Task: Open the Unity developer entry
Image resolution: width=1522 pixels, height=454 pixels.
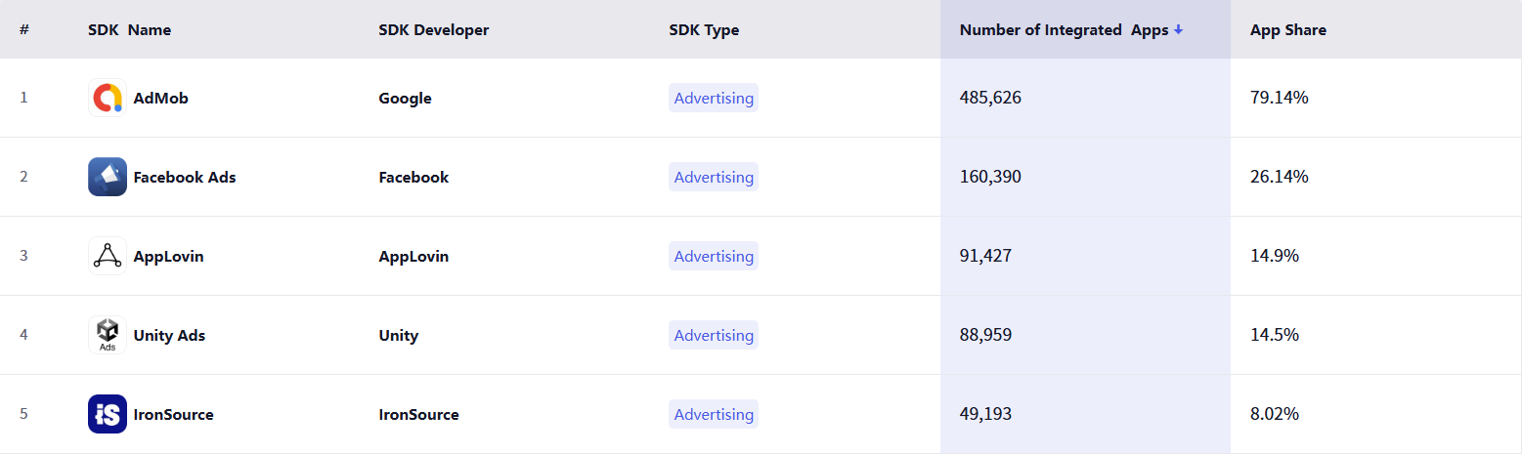Action: click(398, 335)
